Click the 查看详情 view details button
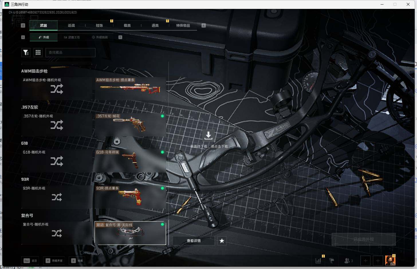 (194, 241)
